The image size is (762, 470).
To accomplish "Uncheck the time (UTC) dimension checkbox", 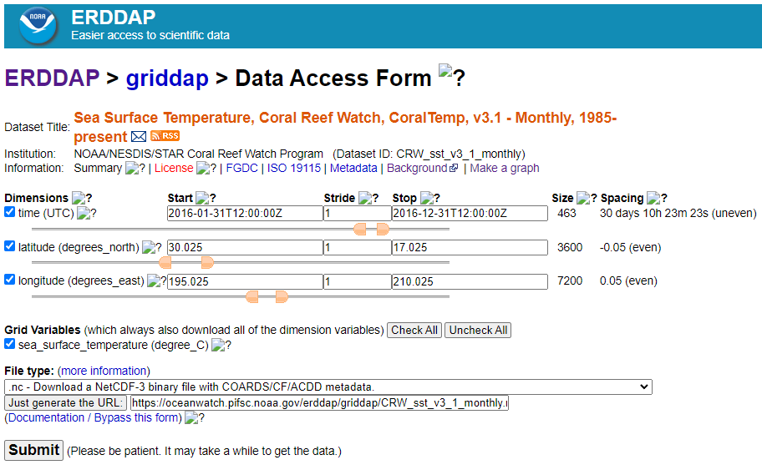I will click(10, 213).
